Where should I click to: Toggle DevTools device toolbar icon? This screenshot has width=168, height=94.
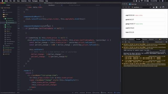point(125,39)
